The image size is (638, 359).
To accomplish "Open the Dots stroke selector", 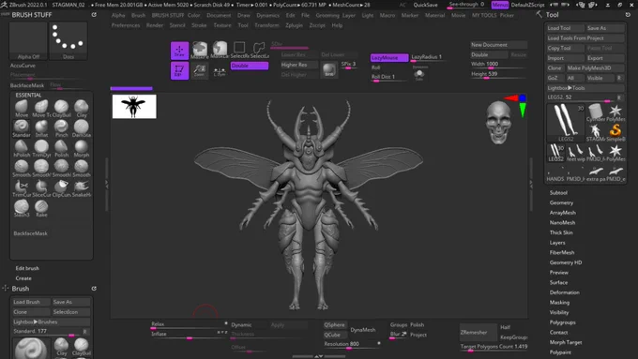I will click(x=68, y=40).
